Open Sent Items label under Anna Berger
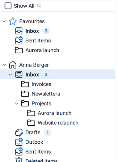The height and width of the screenshot is (162, 117). 38,152
